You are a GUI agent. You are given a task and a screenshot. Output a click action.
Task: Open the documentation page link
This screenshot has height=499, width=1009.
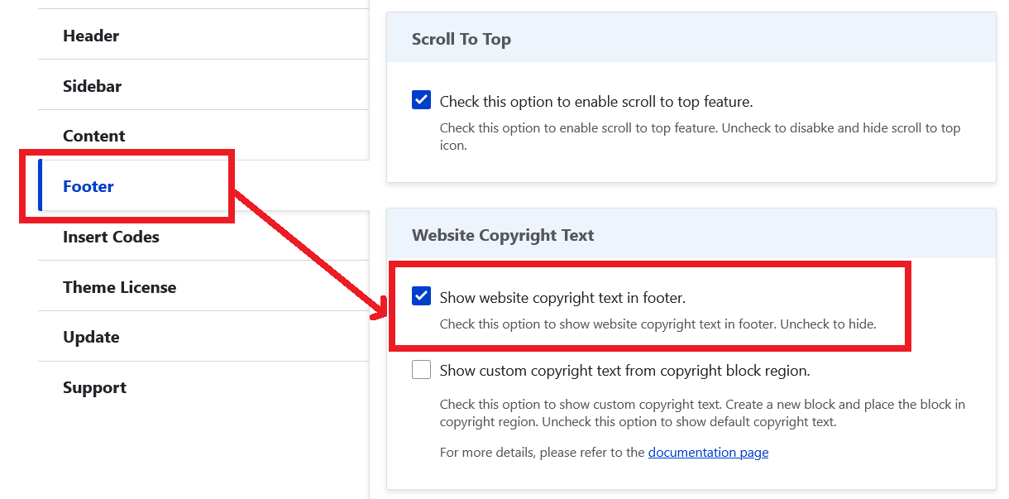coord(708,452)
